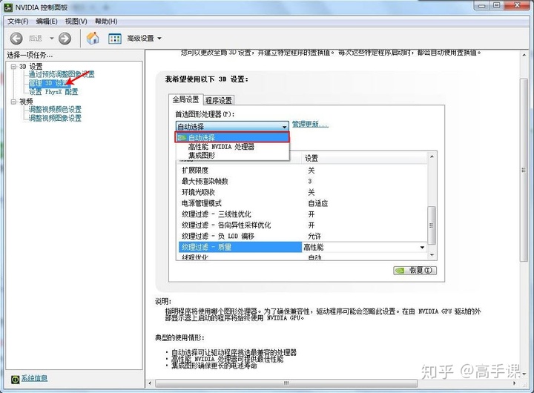Select 纹理过滤 - 各向异性采样优化 row

(303, 225)
